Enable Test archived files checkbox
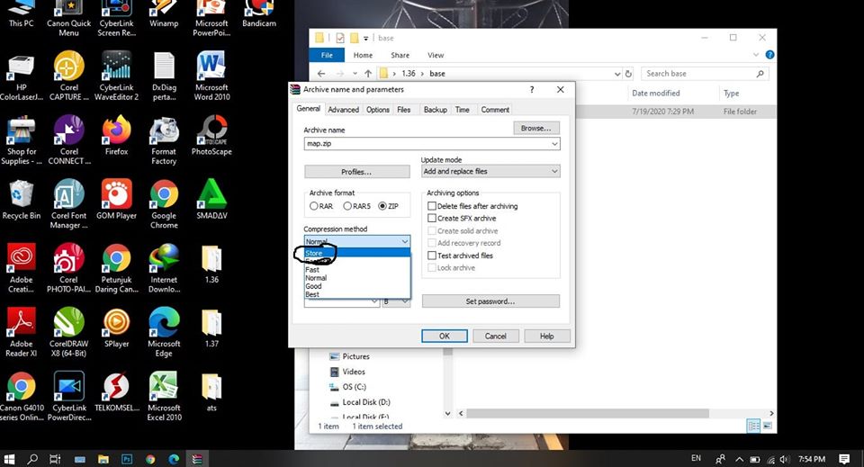The image size is (864, 467). (460, 256)
